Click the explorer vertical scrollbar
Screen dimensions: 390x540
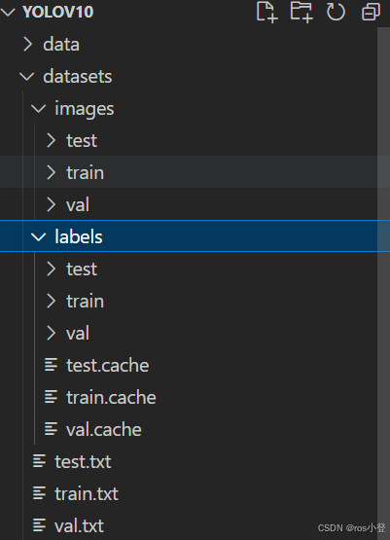(x=383, y=283)
